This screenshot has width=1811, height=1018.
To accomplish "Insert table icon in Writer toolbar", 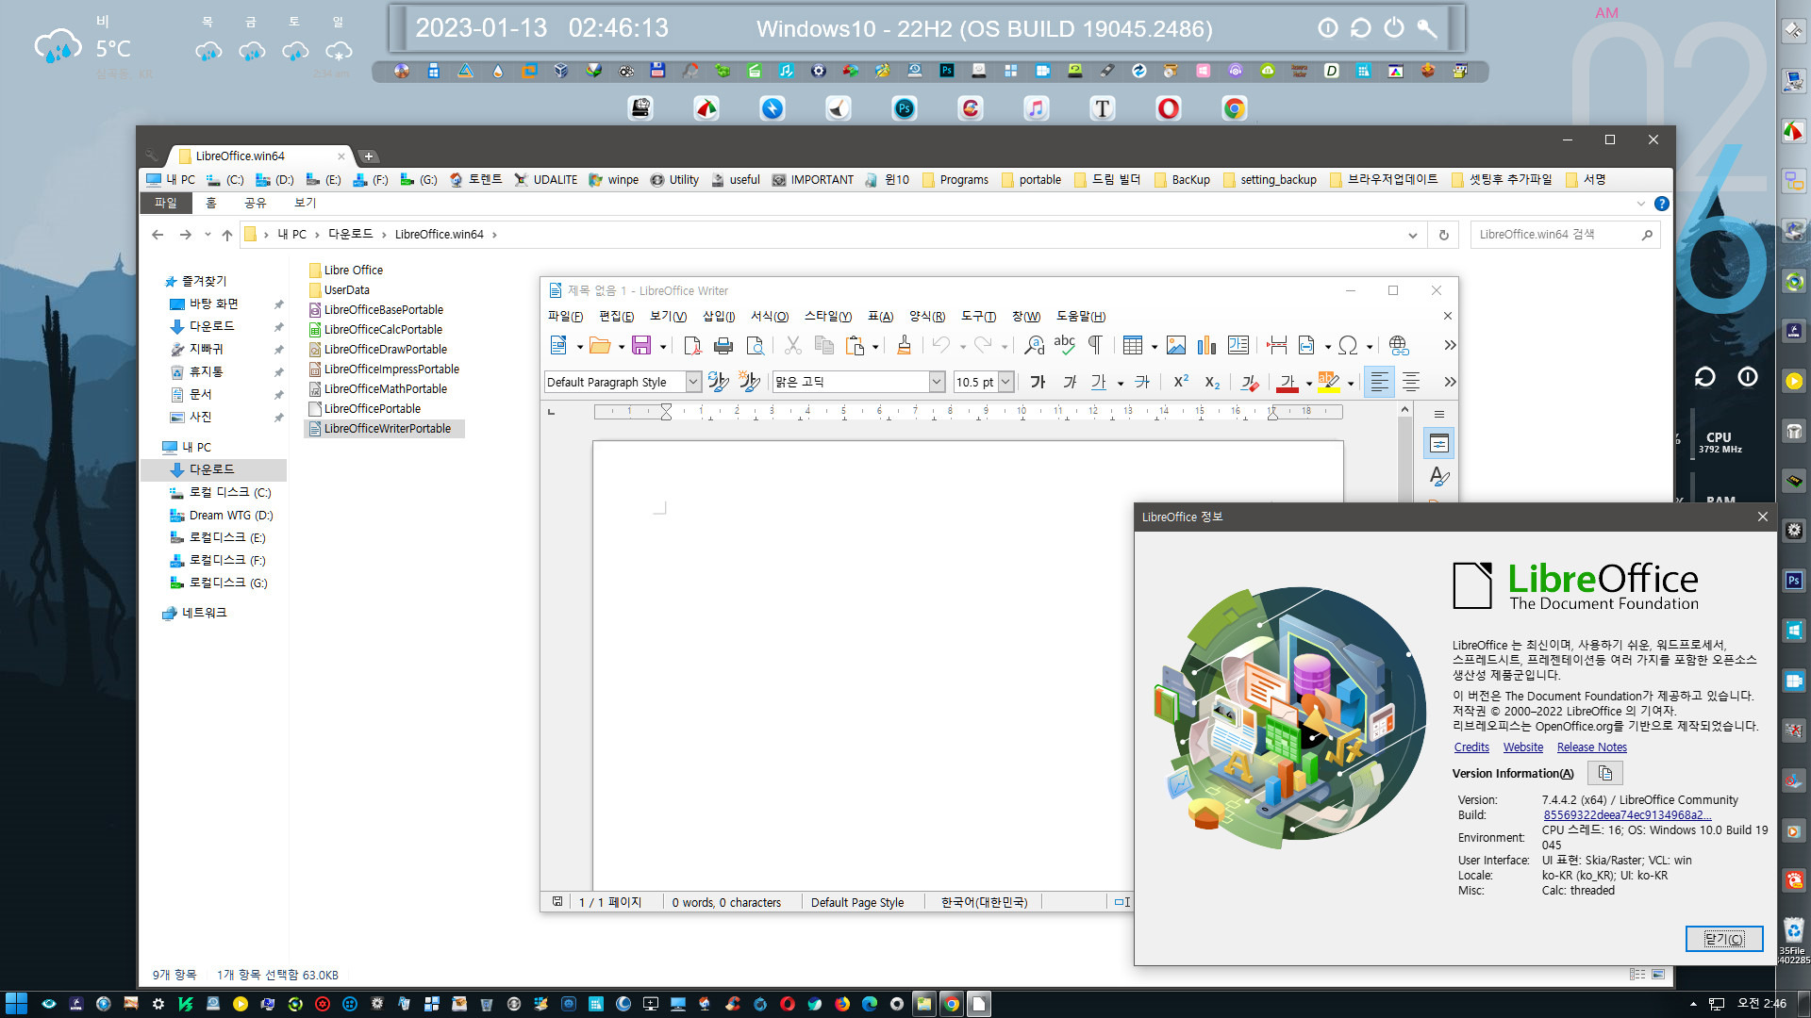I will coord(1133,346).
